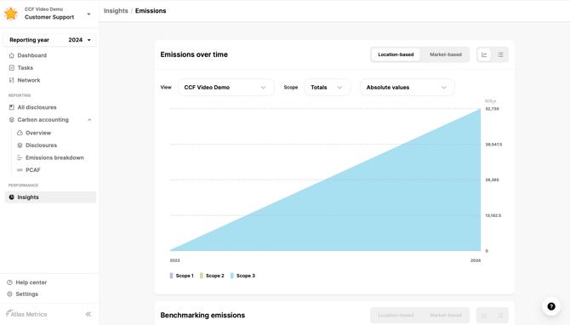Click the PCAF icon

click(20, 170)
